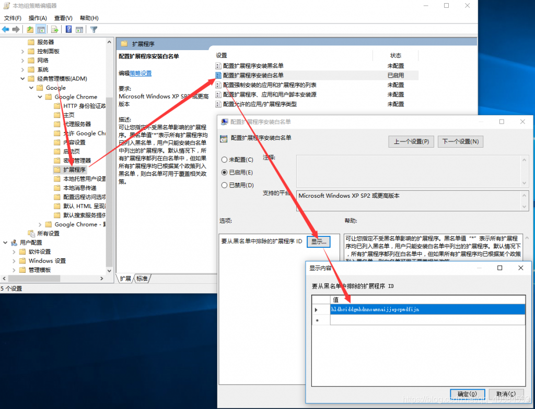Select the hldhciddgmhdnnoamnaijjepcpndfijn value cell
535x409 pixels.
pos(427,309)
